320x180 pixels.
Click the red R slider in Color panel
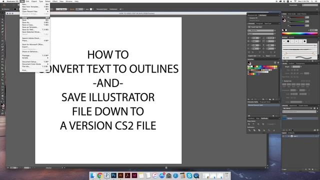(297, 18)
